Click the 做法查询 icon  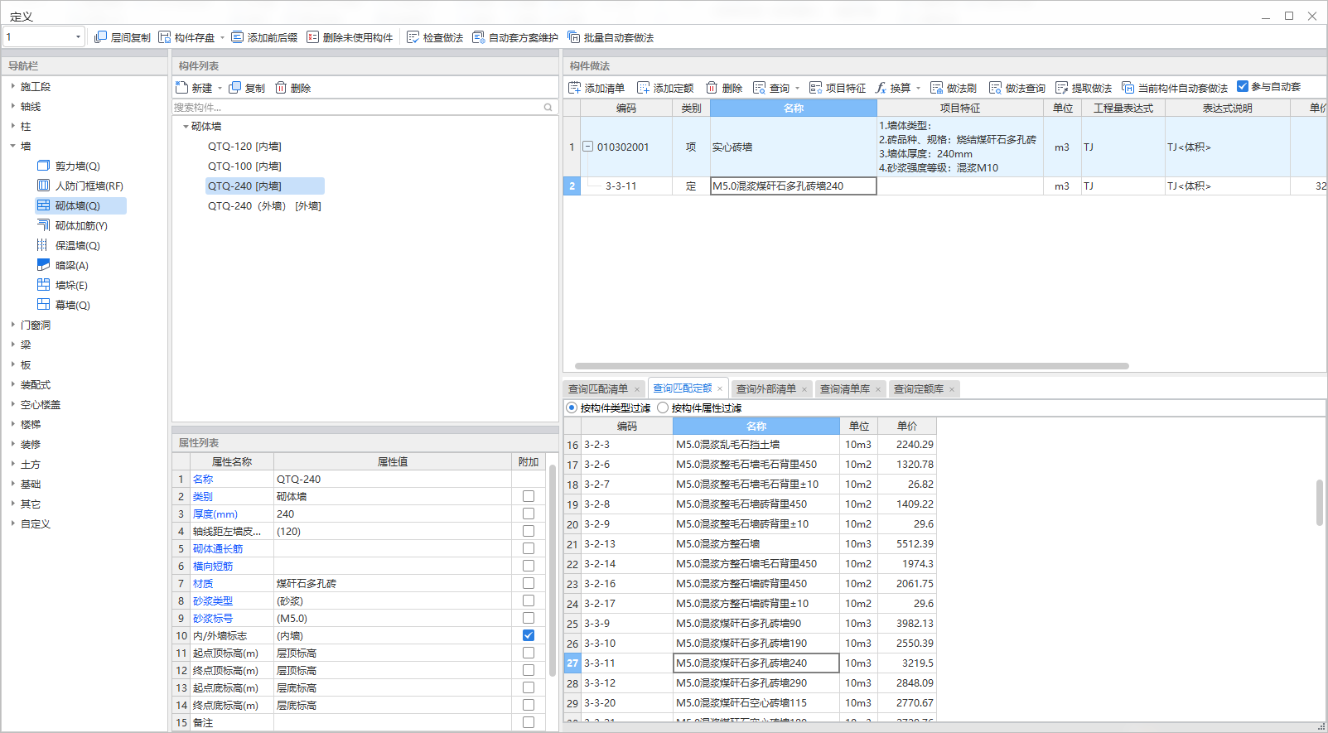tap(995, 88)
